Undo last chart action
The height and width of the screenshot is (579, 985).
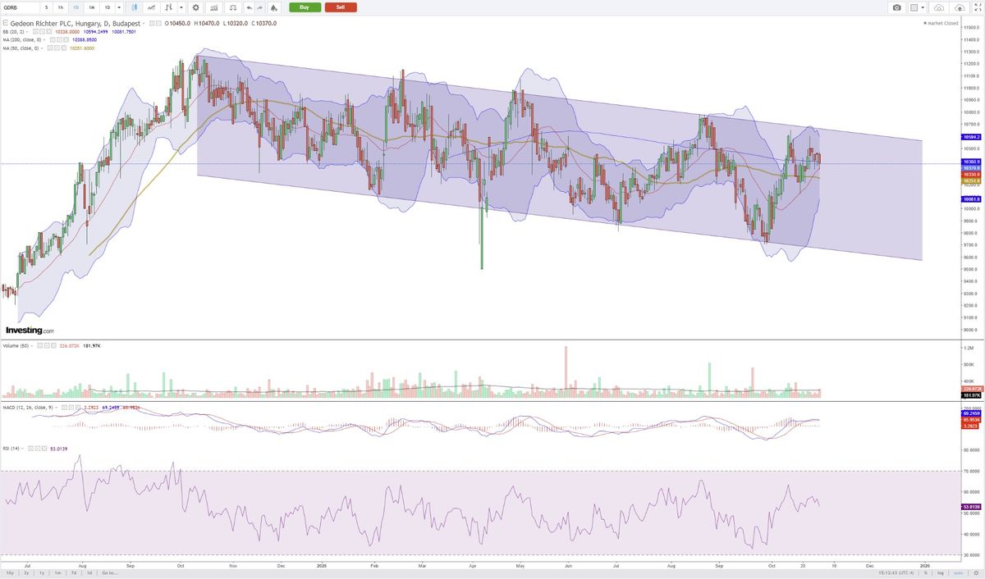tap(249, 7)
